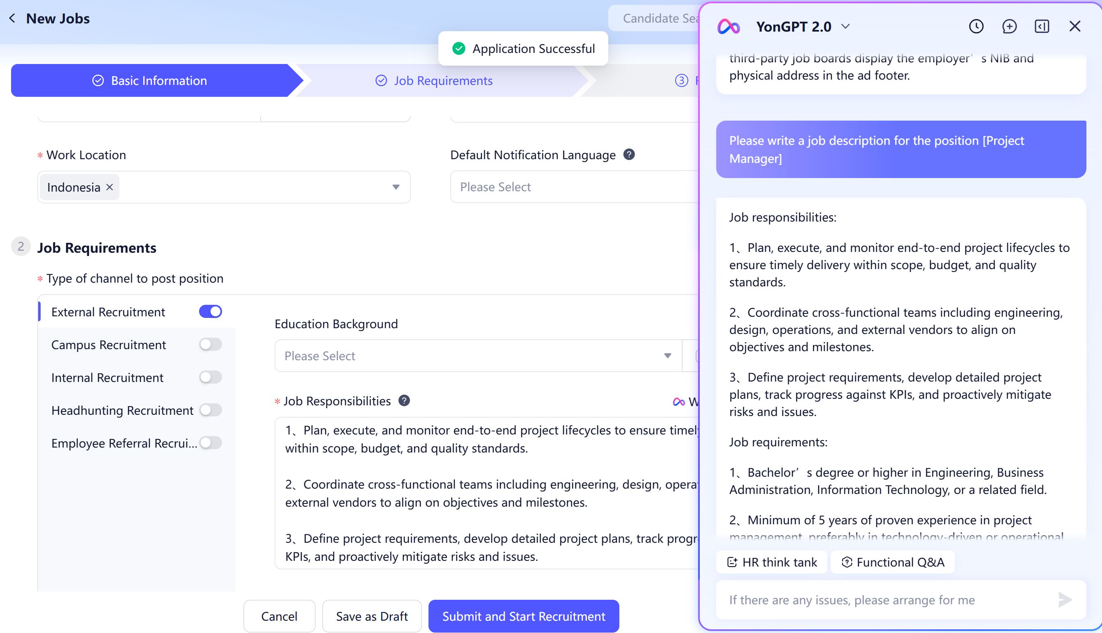Enable the Campus Recruitment toggle
This screenshot has width=1102, height=633.
pyautogui.click(x=211, y=344)
